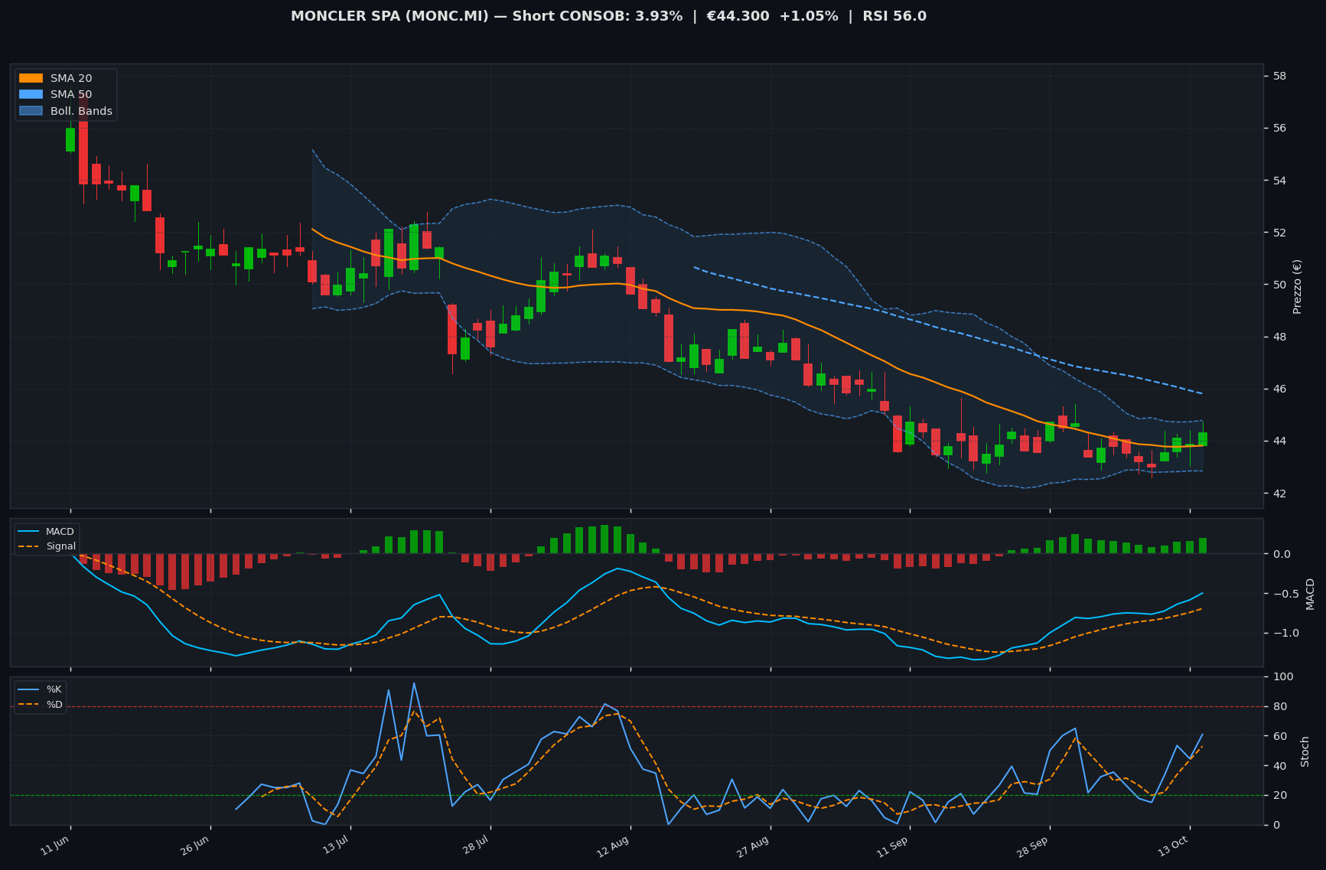Click the 27 Aug date label

tap(754, 846)
